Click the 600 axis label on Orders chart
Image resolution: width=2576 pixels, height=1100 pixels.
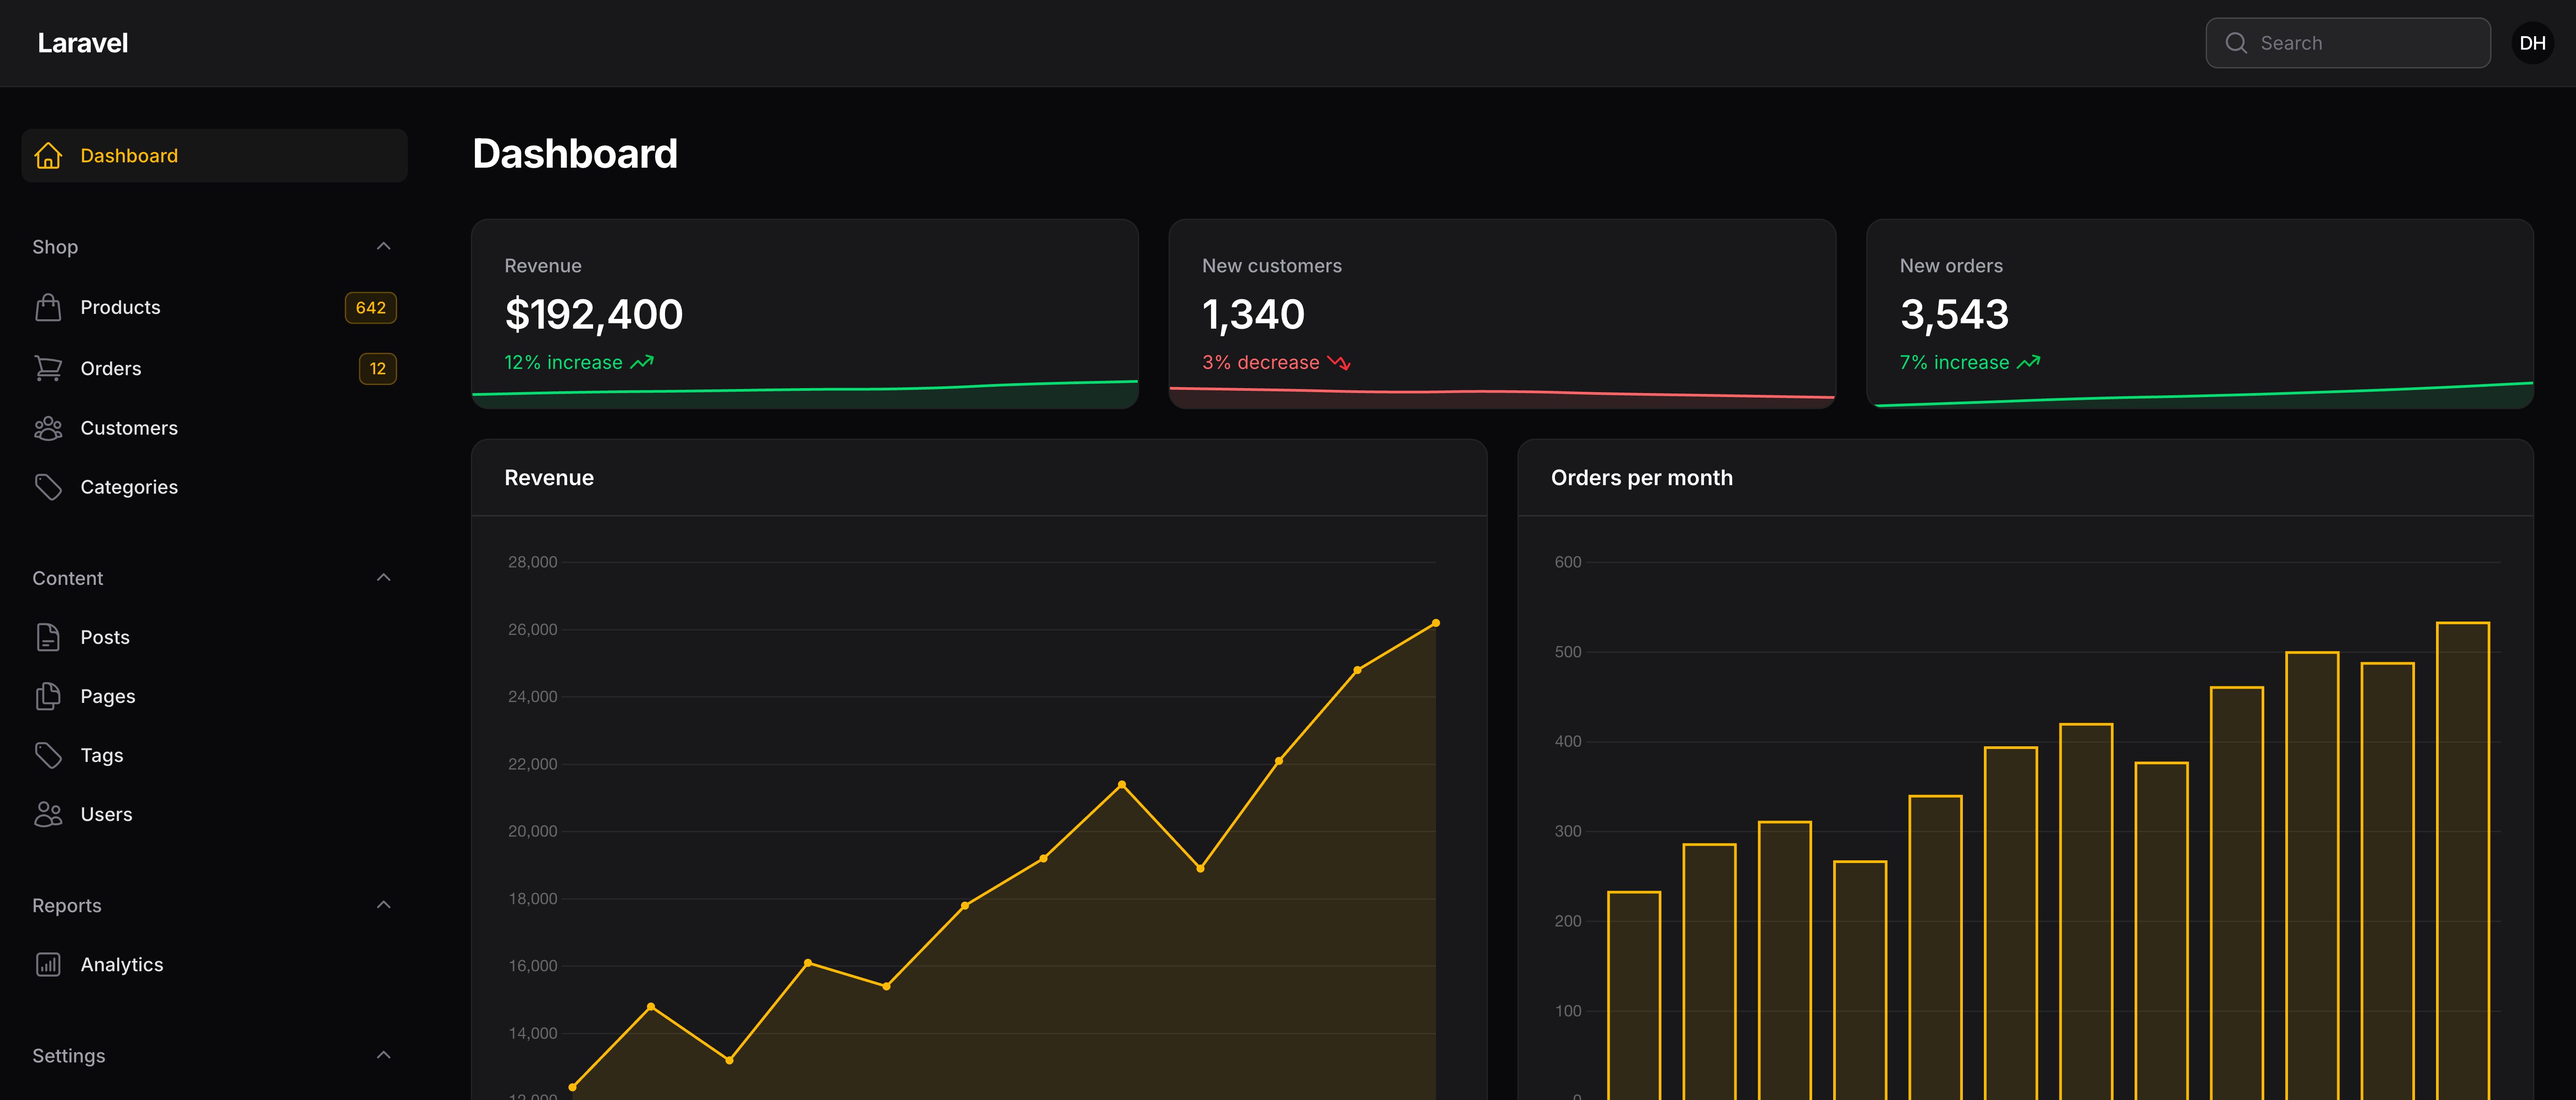click(x=1568, y=562)
